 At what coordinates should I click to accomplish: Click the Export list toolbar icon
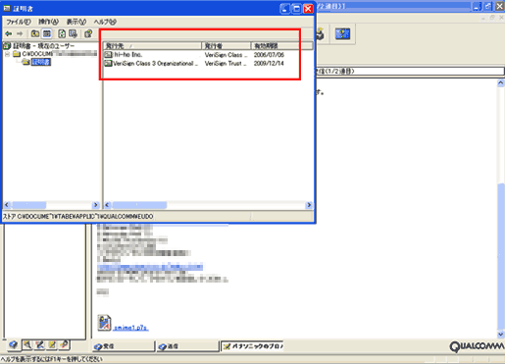(x=73, y=33)
